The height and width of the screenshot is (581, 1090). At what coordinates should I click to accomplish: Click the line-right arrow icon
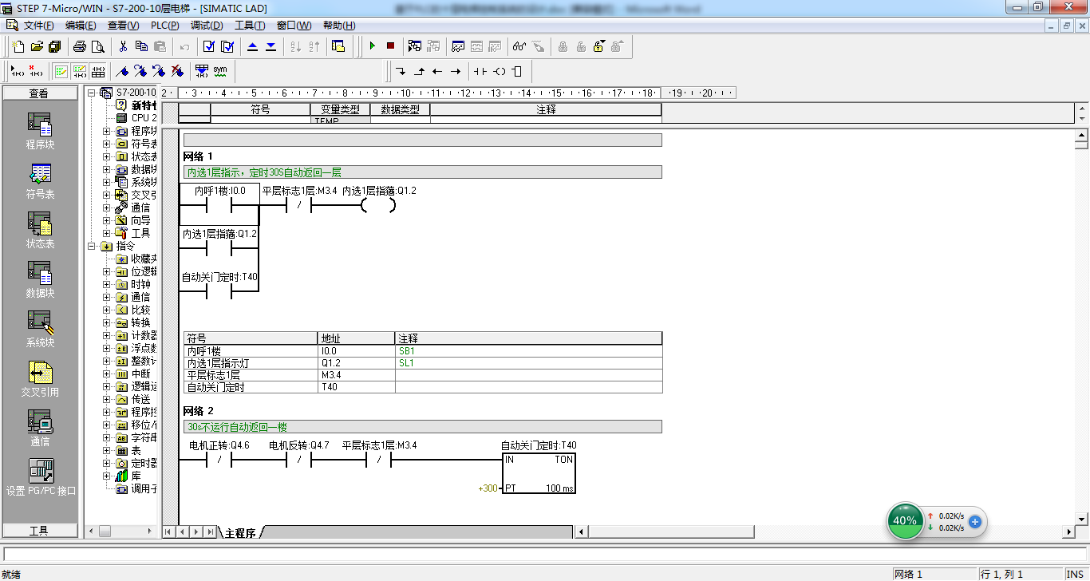[455, 71]
